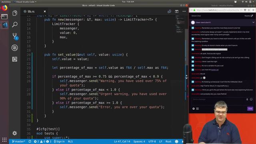Click line number 20 in gutter
256x144 pixels.
coord(28,55)
